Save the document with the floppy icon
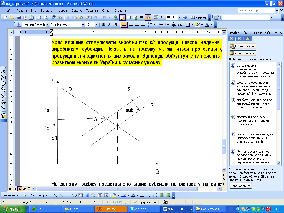284x213 pixels. pyautogui.click(x=19, y=17)
